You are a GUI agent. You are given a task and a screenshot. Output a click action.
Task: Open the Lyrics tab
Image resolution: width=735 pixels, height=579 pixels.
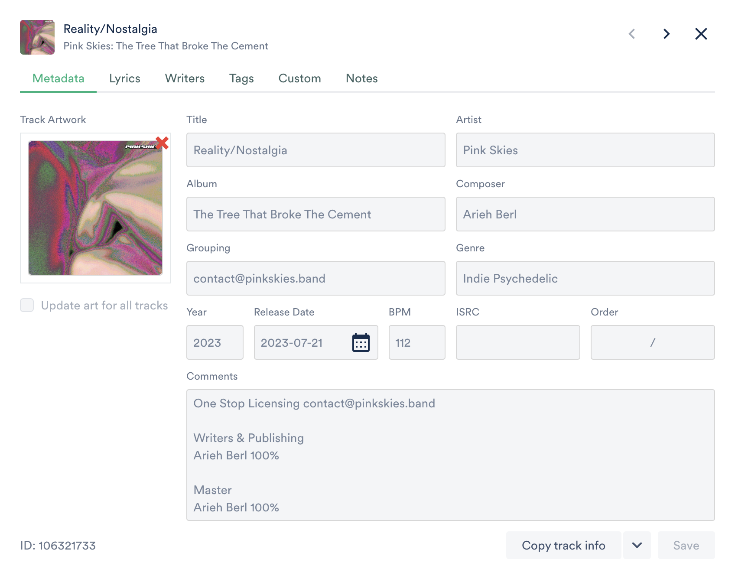125,78
